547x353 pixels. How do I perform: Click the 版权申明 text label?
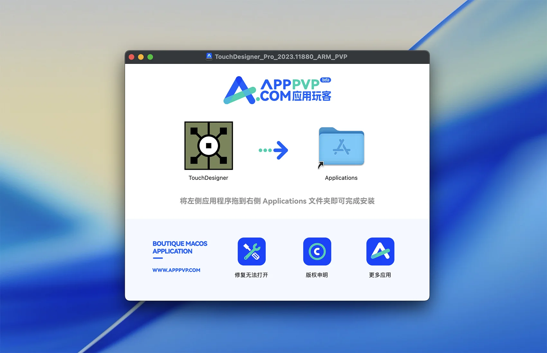pos(317,275)
